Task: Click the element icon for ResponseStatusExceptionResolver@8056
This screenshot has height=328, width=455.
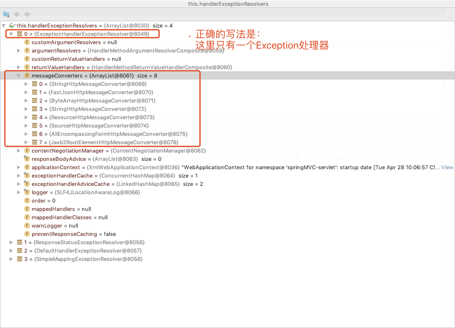Action: (x=19, y=242)
